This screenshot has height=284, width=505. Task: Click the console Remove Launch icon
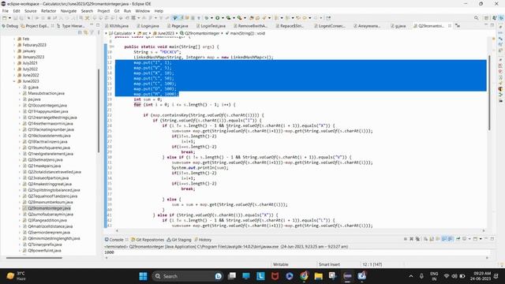[x=411, y=239]
